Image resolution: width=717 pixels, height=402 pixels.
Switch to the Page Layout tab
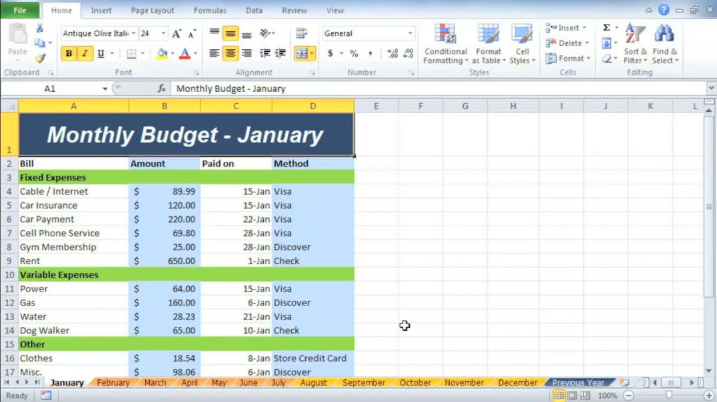click(153, 10)
